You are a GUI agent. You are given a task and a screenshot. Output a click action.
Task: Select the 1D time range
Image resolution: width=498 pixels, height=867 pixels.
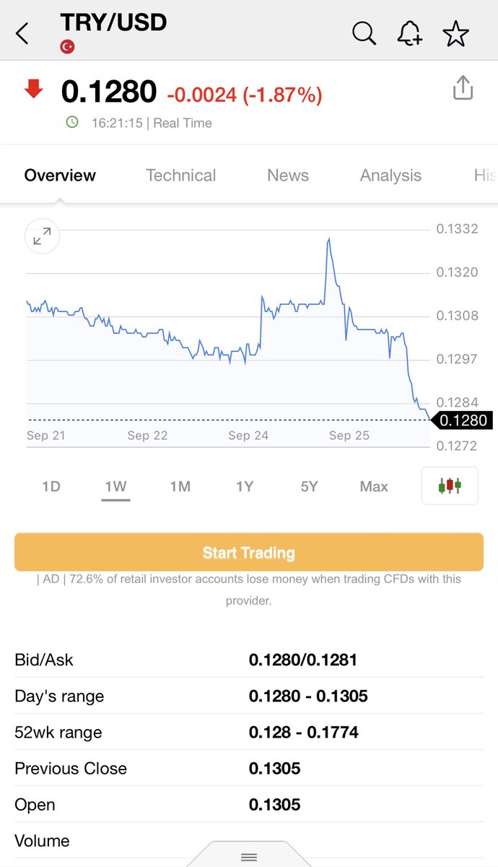coord(51,486)
